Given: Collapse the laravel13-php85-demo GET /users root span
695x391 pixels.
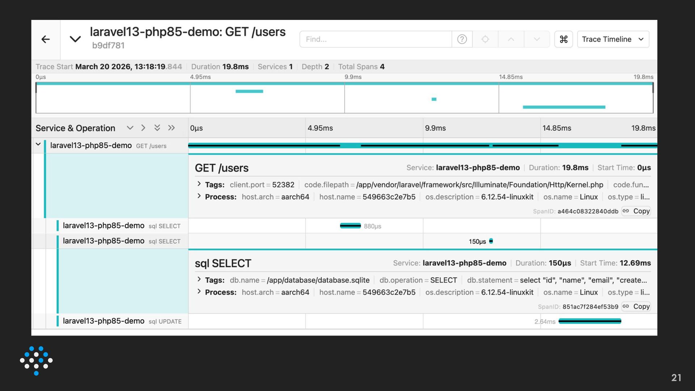Looking at the screenshot, I should [x=38, y=144].
